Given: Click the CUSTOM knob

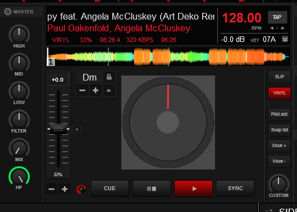Looking at the screenshot, I should pos(278,184).
